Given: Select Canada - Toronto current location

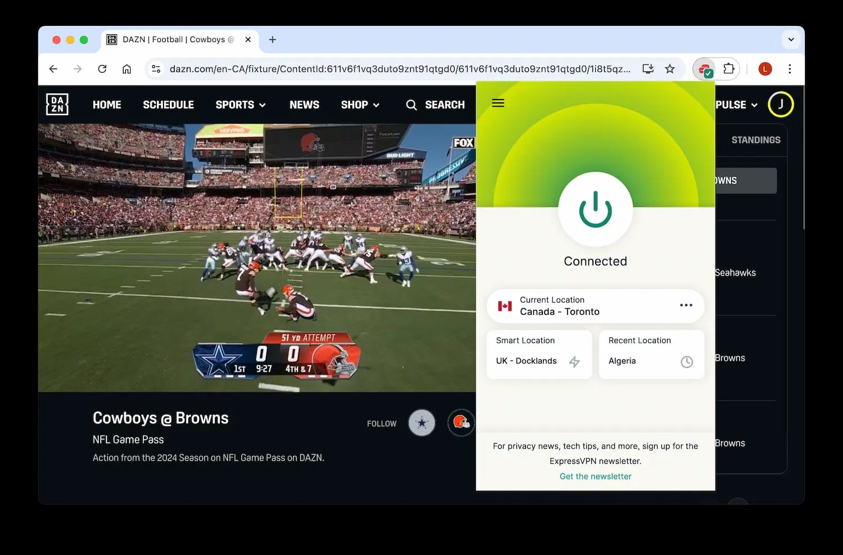Looking at the screenshot, I should (x=595, y=306).
